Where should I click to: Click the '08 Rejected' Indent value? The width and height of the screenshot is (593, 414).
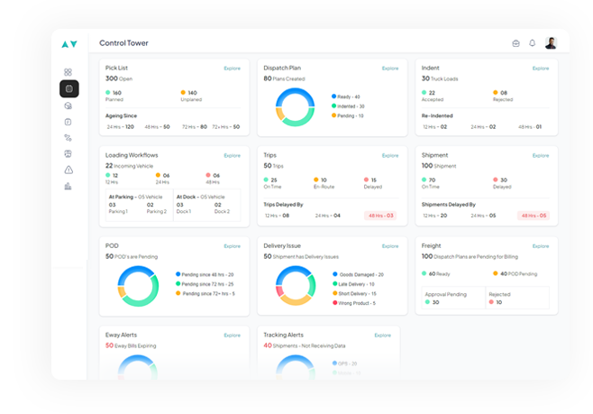[x=503, y=96]
